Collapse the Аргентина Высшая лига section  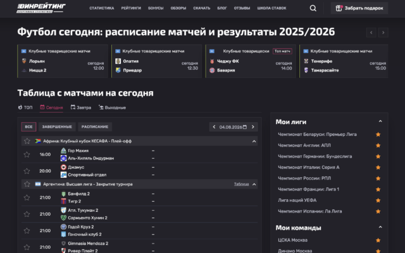[254, 184]
